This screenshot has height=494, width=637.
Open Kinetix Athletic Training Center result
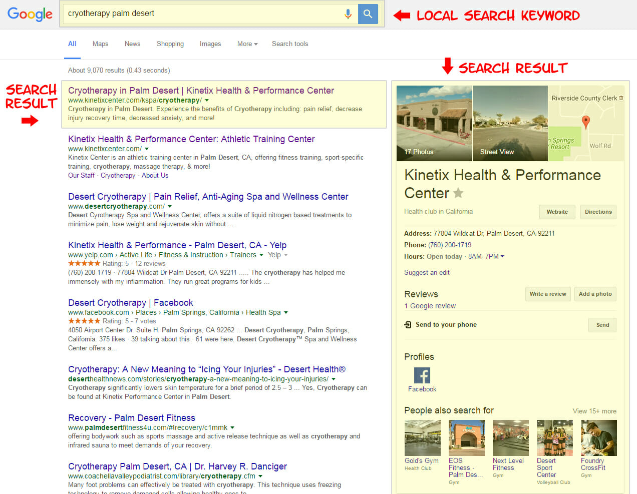[191, 139]
